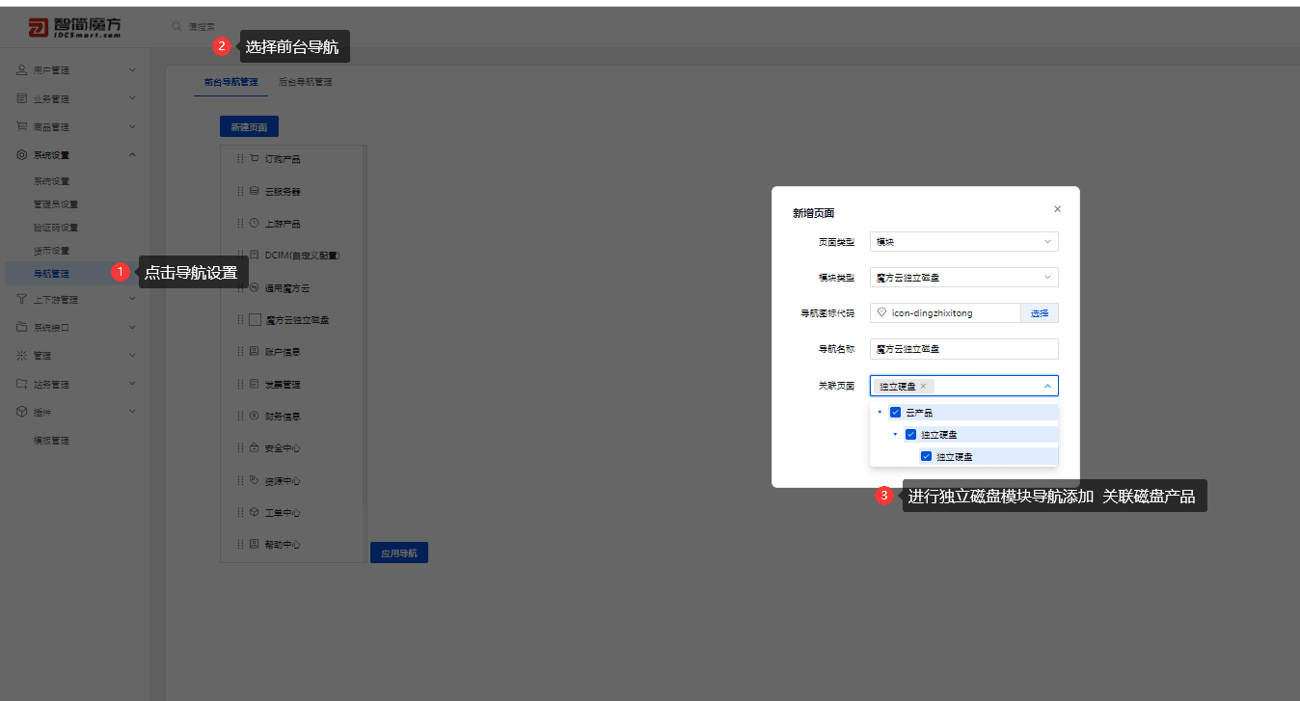
Task: Click the icon beside 帮助中心
Action: [x=255, y=544]
